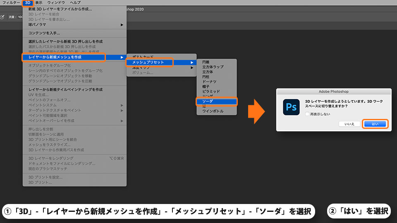Click the Adobe Photoshop dialog title bar
The height and width of the screenshot is (223, 397).
[334, 92]
